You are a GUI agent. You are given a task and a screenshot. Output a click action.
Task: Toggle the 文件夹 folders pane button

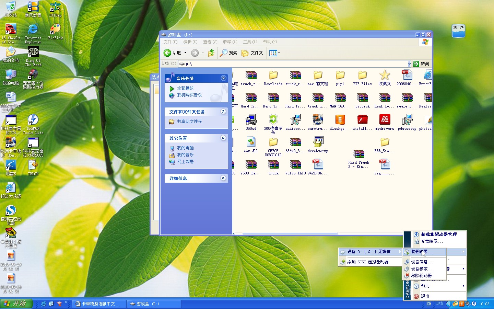(252, 53)
